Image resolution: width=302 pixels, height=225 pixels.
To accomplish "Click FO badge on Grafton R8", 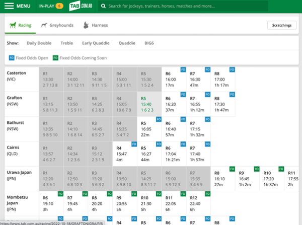I will [x=232, y=95].
